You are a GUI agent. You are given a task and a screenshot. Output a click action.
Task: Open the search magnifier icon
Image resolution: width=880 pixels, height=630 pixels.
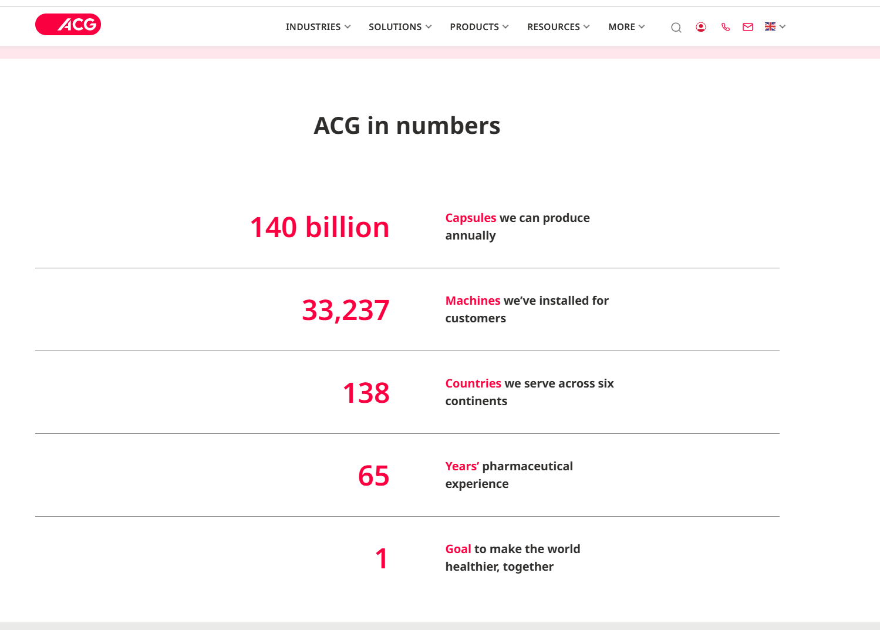click(x=676, y=28)
